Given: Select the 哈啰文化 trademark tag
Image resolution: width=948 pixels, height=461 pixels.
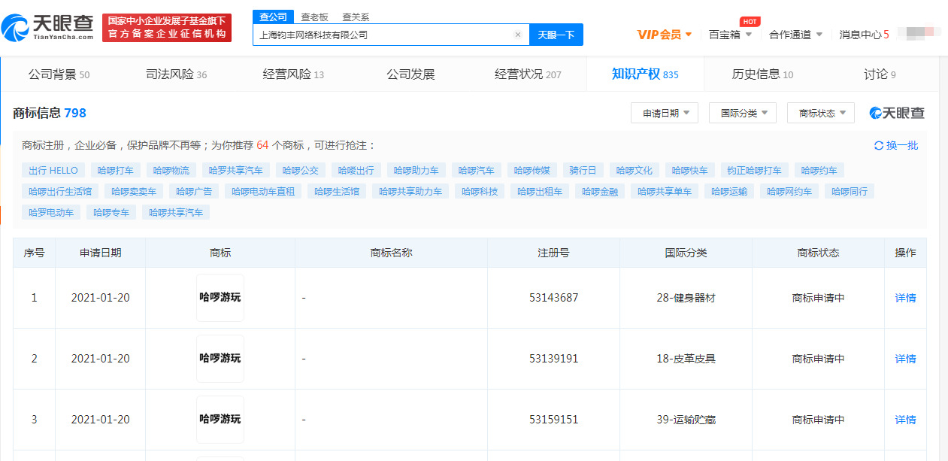Looking at the screenshot, I should pos(635,170).
